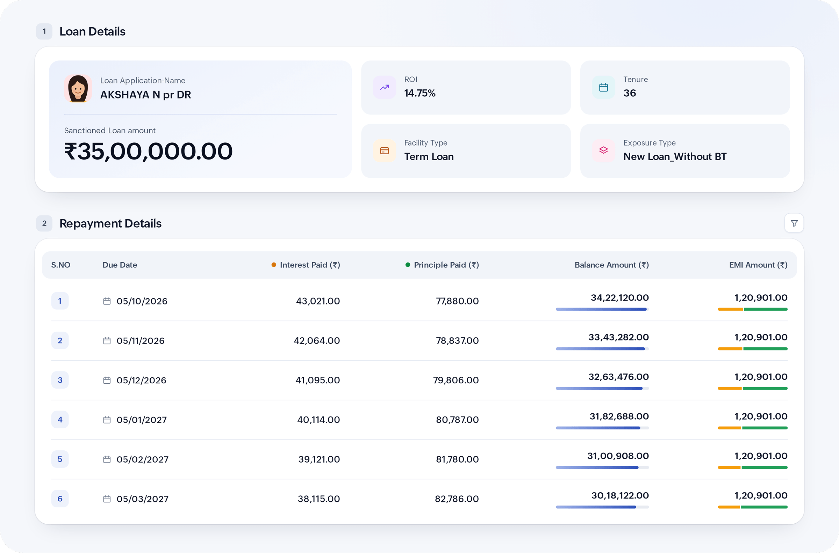Screen dimensions: 839x553
Task: Click the Balance Amount column header
Action: coord(611,265)
